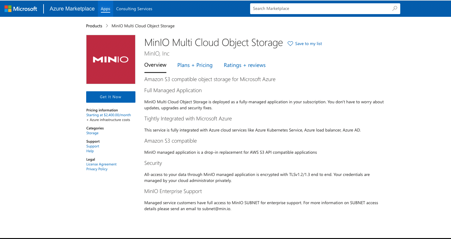View the Ratings + reviews tab
The height and width of the screenshot is (239, 451).
pyautogui.click(x=244, y=65)
